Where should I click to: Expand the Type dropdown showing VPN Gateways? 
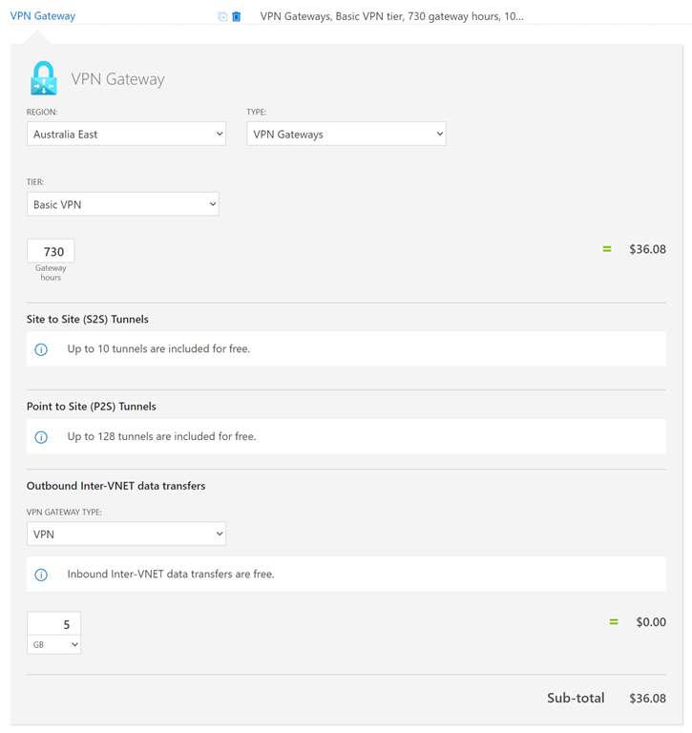[x=346, y=135]
